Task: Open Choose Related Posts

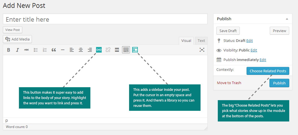Action: click(x=268, y=71)
